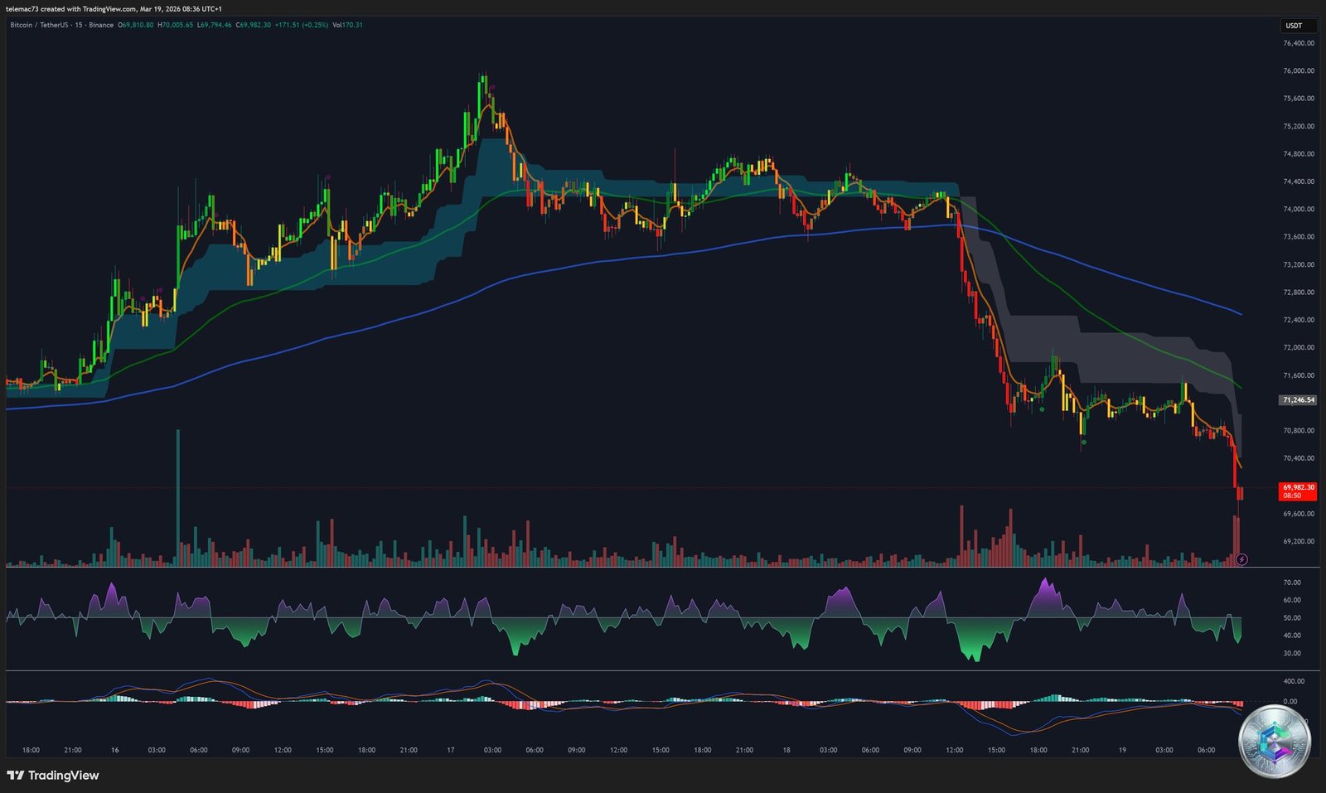Click the right-hand price scale area
The width and height of the screenshot is (1326, 793).
coord(1297,290)
